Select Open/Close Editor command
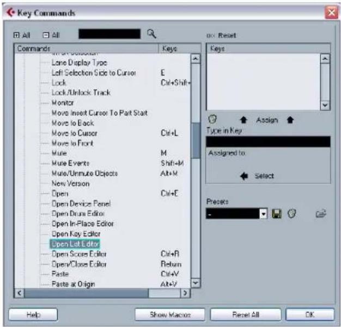The image size is (341, 327). click(x=79, y=264)
